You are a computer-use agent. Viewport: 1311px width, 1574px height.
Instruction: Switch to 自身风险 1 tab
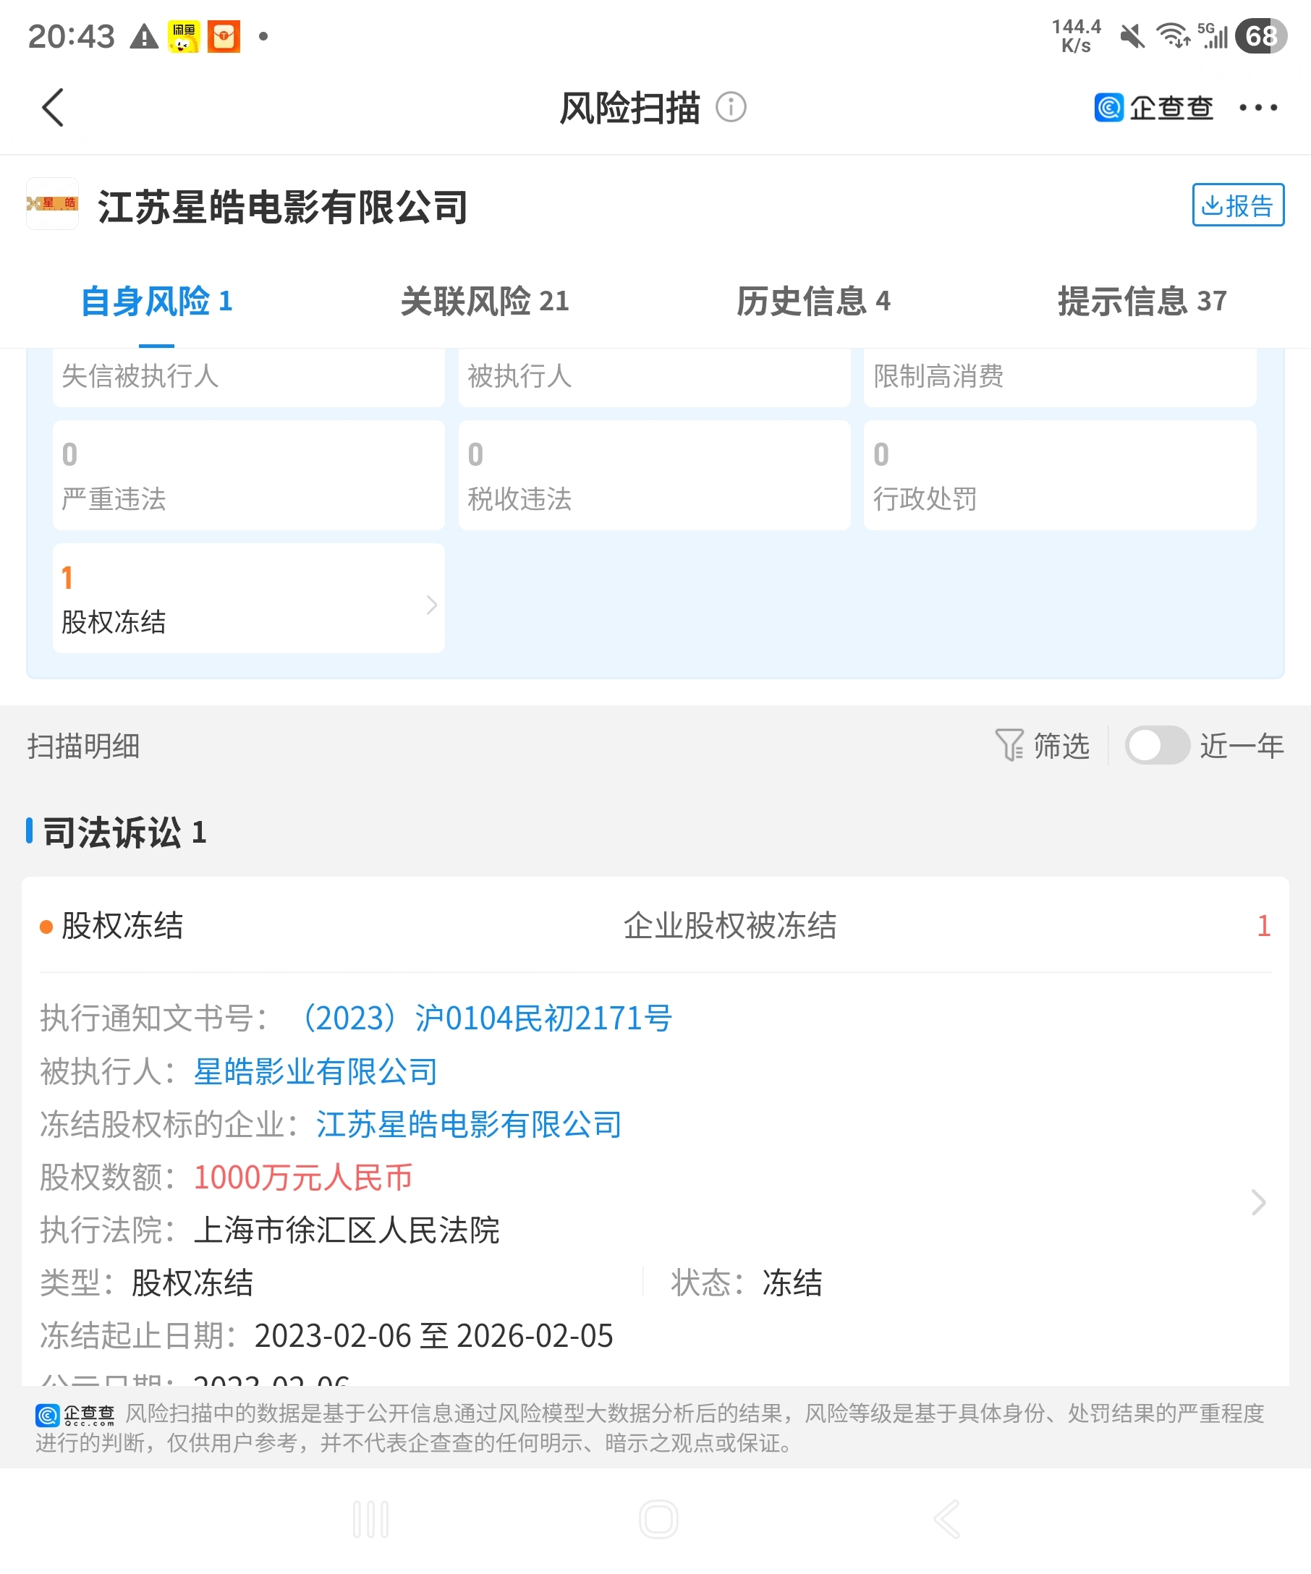(157, 302)
